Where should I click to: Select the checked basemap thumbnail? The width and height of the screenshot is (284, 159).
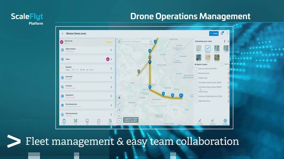click(x=208, y=48)
